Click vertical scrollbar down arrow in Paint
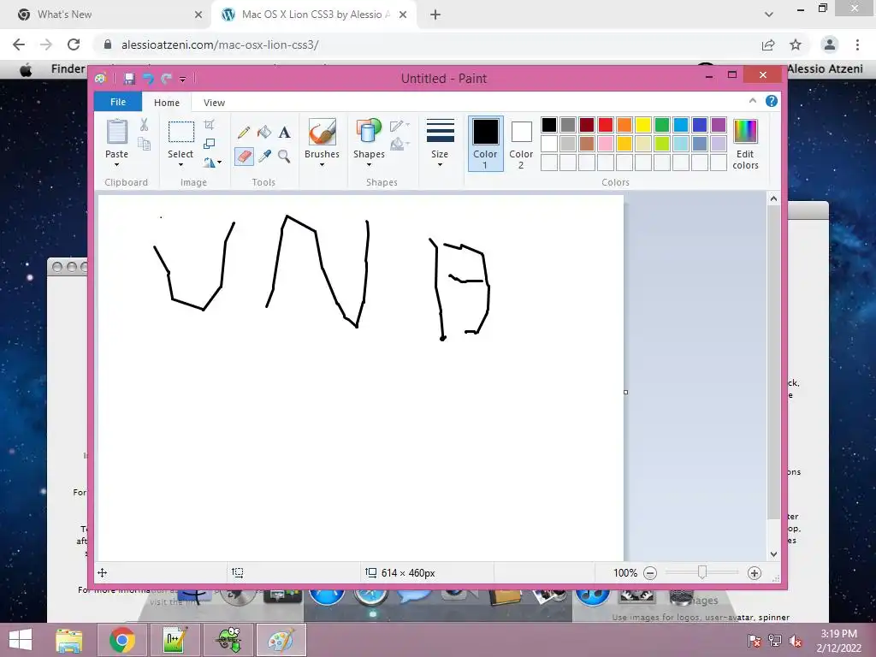 click(773, 554)
